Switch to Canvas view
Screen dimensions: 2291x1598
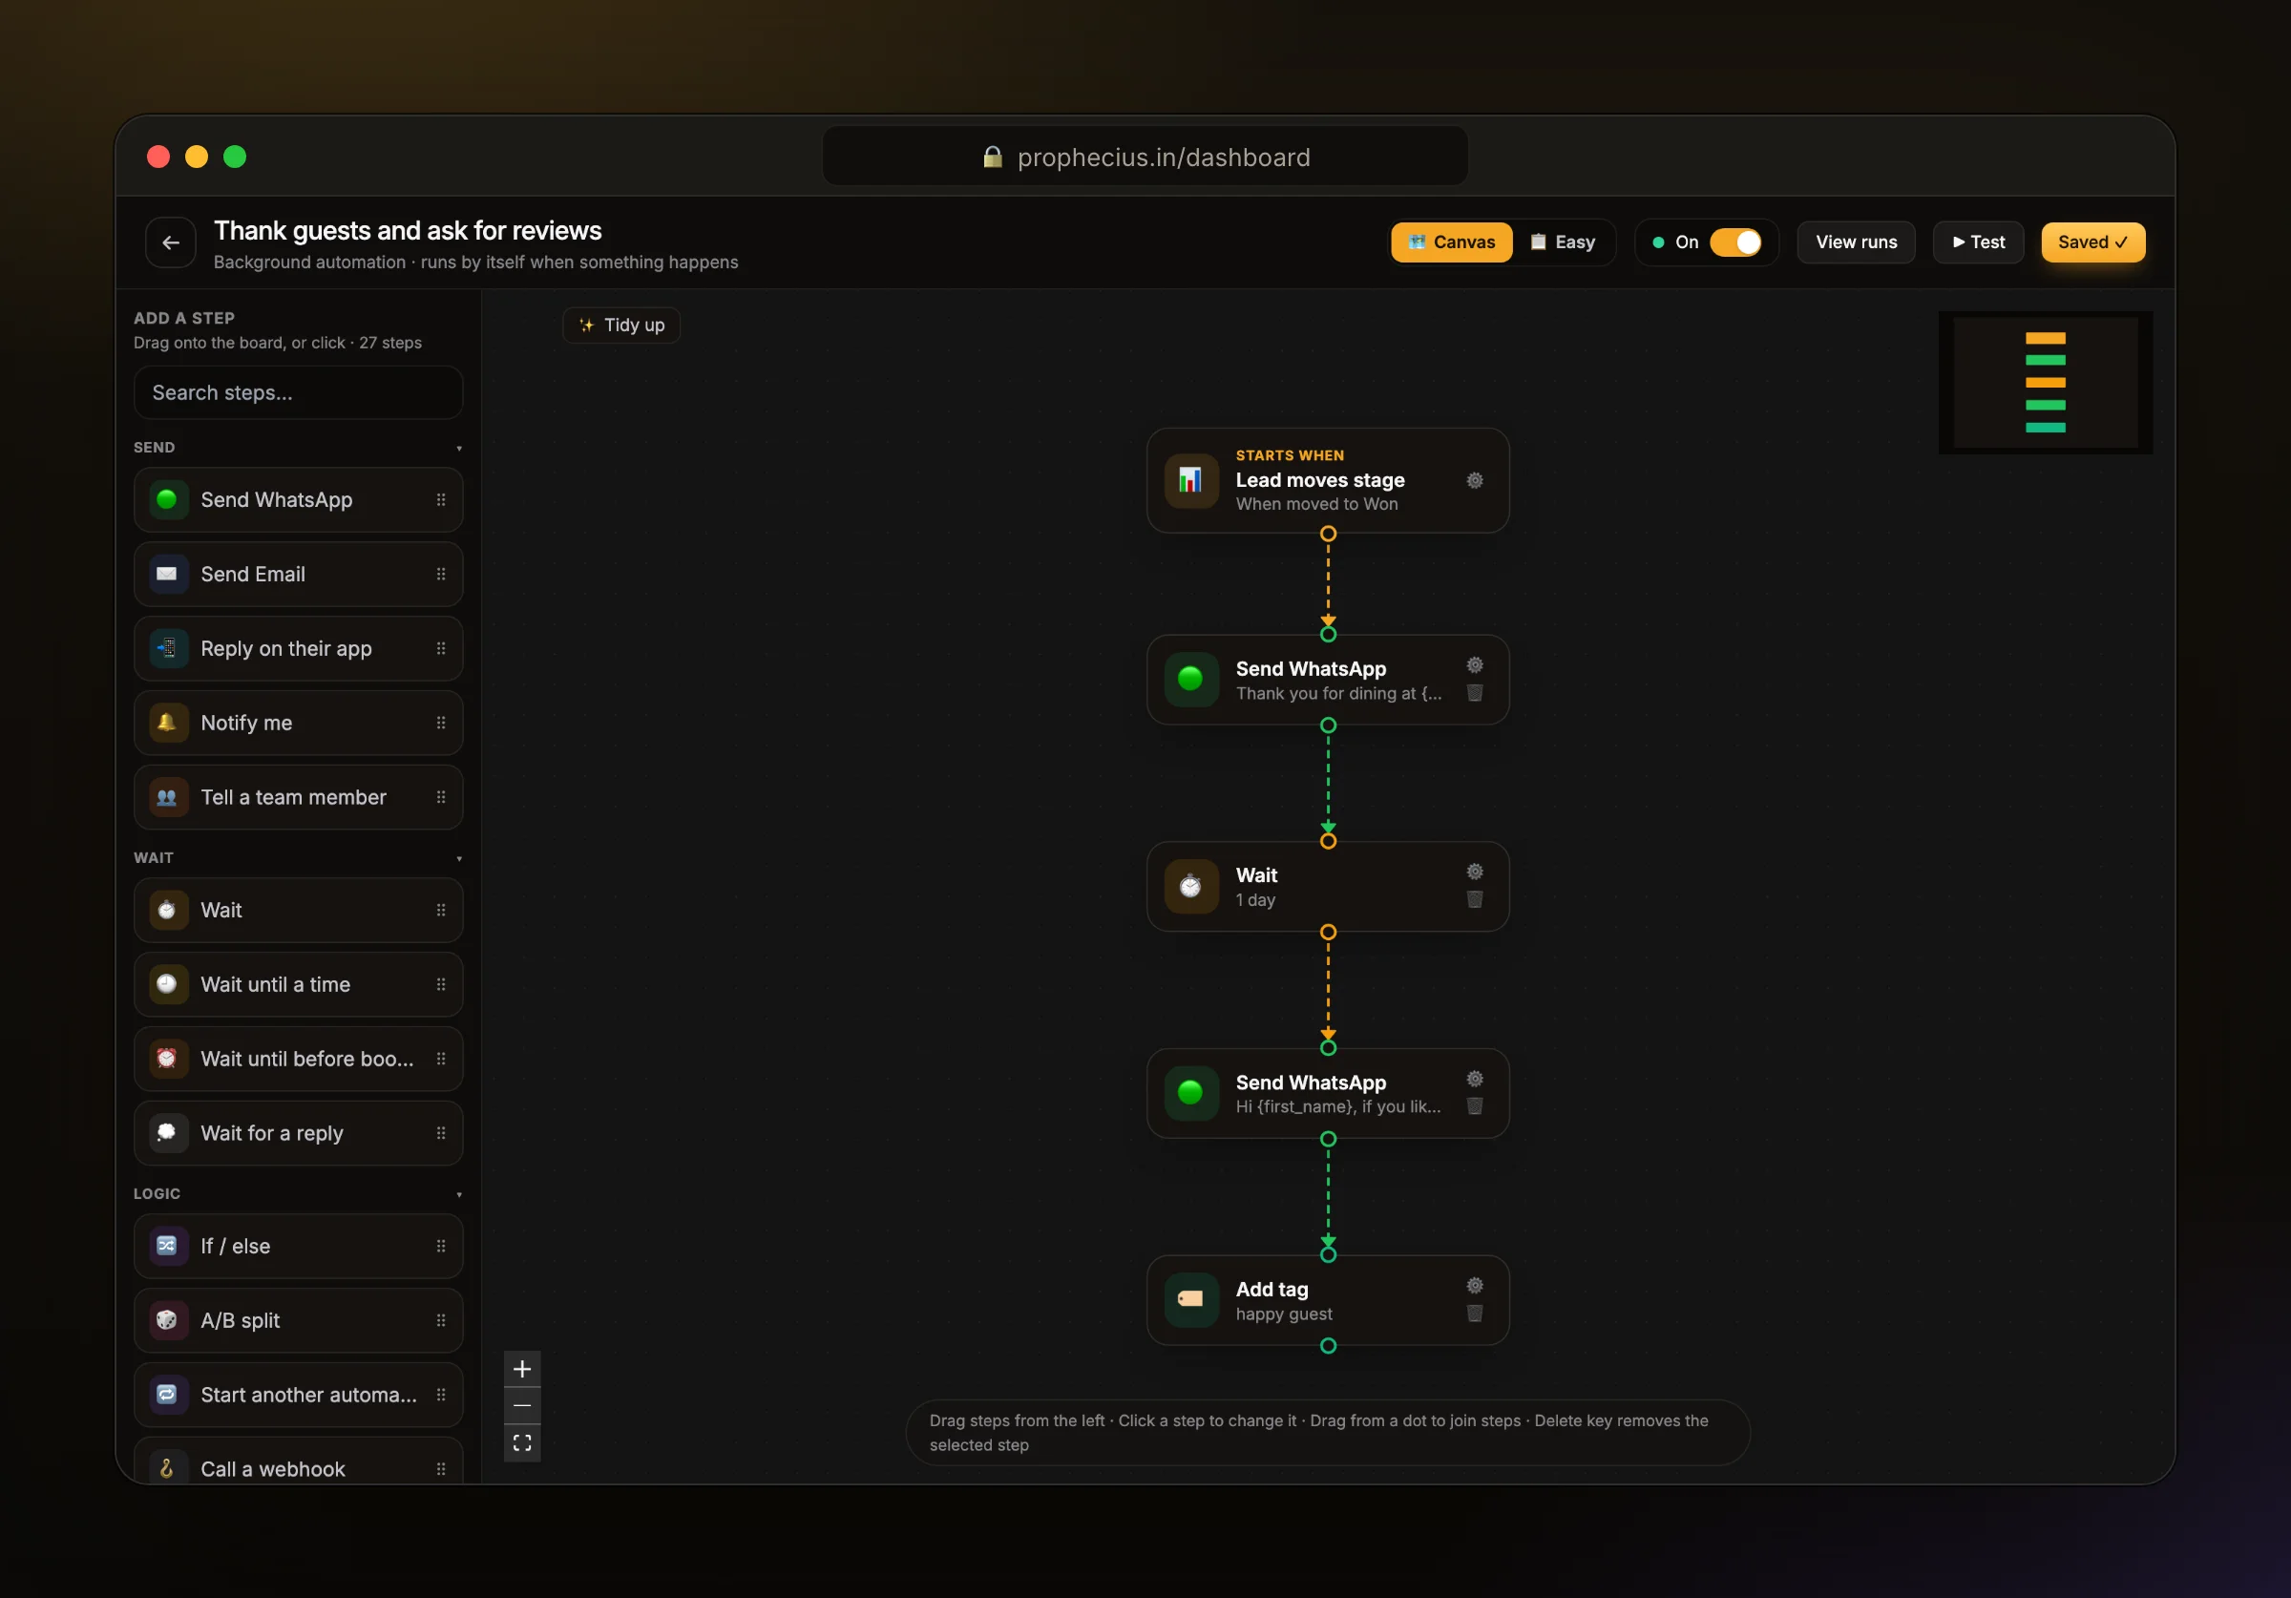click(x=1452, y=242)
